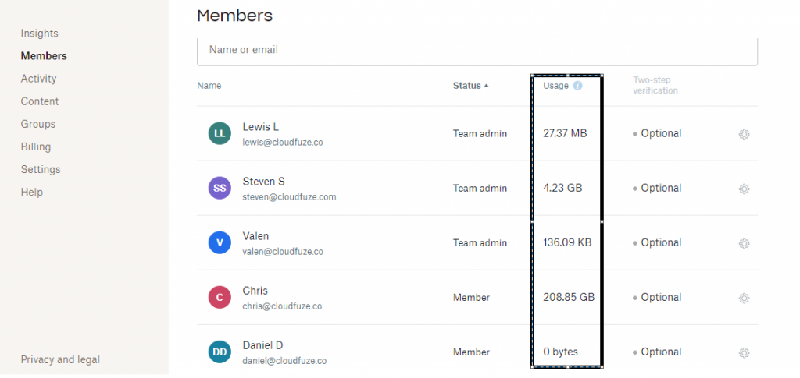Click Lewis L's Team admin status
800x378 pixels.
[x=480, y=133]
